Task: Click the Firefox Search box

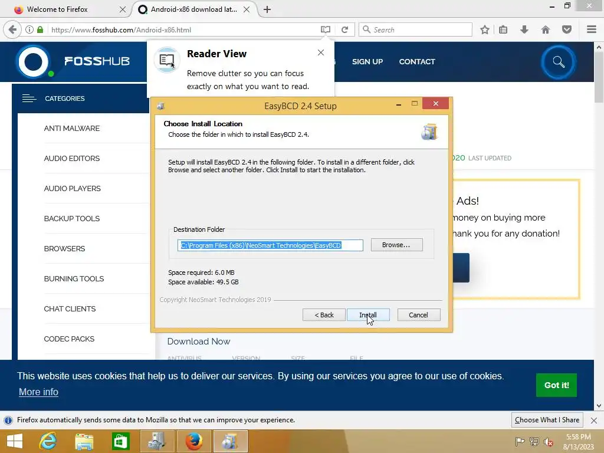Action: (415, 29)
